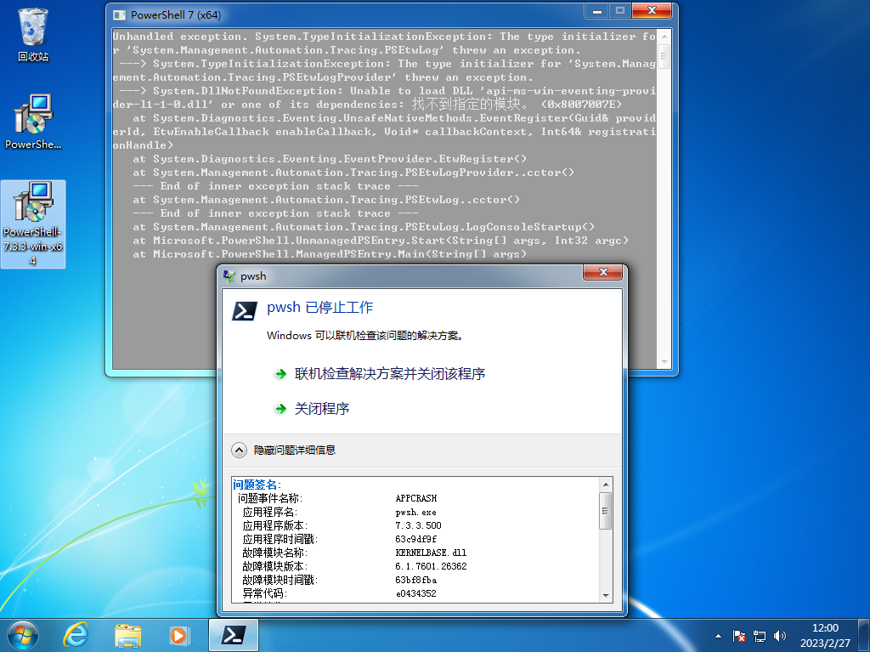Open Windows Media Player from the taskbar
870x652 pixels.
(178, 635)
